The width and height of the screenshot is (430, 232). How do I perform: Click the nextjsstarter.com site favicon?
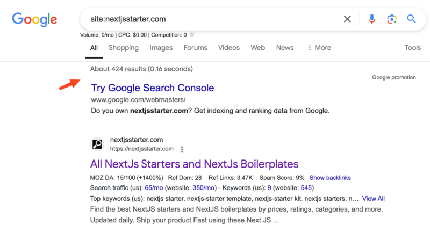tap(97, 144)
